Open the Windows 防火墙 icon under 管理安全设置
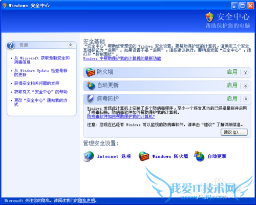This screenshot has height=205, width=256. tap(144, 156)
